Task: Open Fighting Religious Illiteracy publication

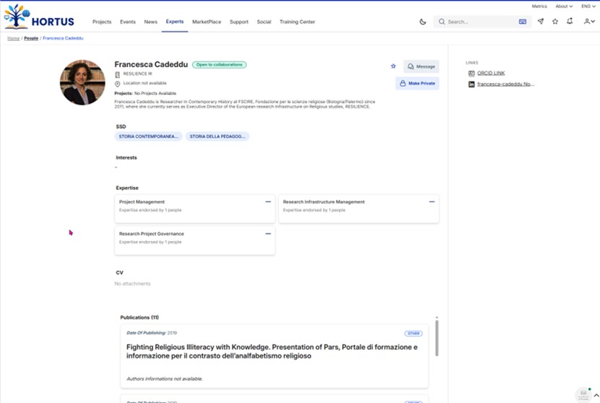Action: tap(272, 351)
